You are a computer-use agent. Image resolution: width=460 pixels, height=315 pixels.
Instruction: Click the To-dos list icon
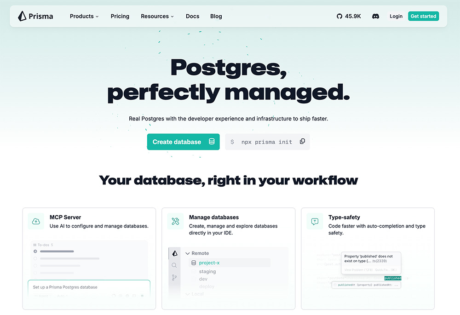pos(35,245)
